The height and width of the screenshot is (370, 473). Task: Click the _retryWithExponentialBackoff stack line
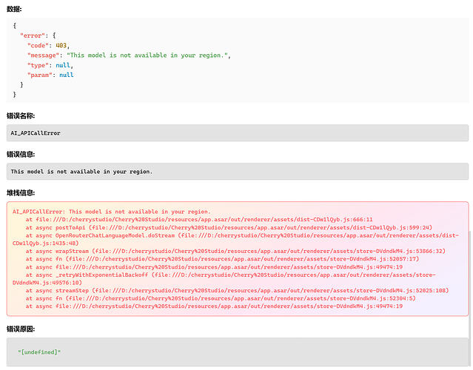pos(224,279)
